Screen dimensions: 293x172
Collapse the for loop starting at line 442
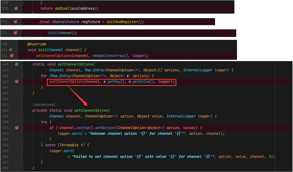(x=22, y=76)
